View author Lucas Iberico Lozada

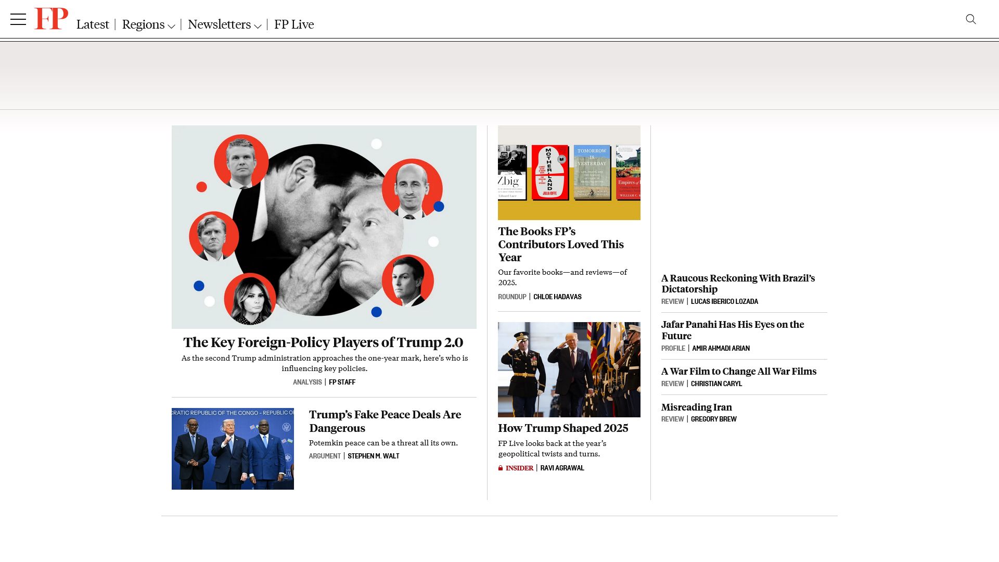(x=724, y=301)
